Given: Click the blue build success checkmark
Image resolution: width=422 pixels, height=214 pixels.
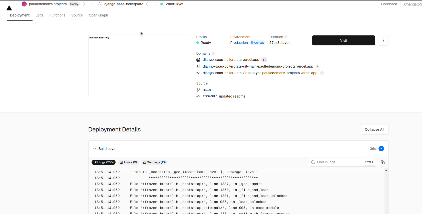Looking at the screenshot, I should click(381, 149).
